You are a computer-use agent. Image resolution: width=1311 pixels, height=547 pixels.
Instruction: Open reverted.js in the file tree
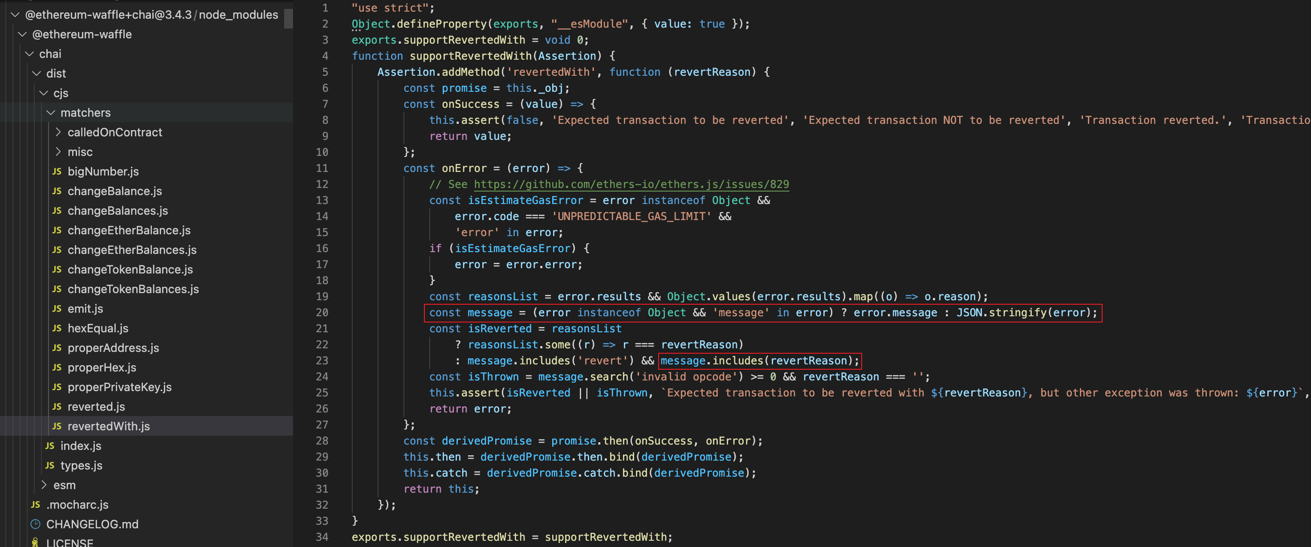[96, 407]
